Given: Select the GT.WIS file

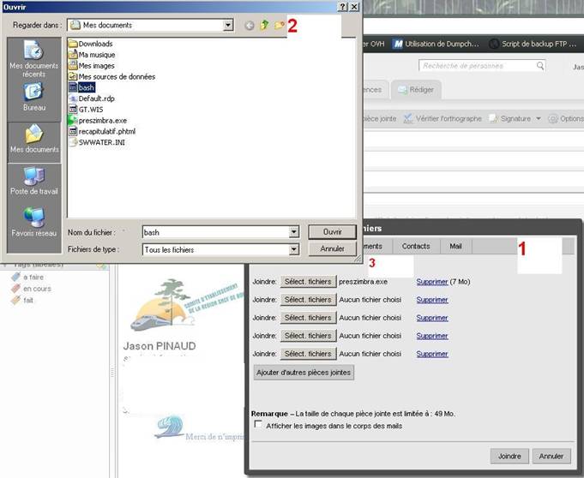Looking at the screenshot, I should point(86,110).
